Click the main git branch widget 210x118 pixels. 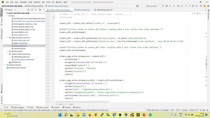click(203, 110)
